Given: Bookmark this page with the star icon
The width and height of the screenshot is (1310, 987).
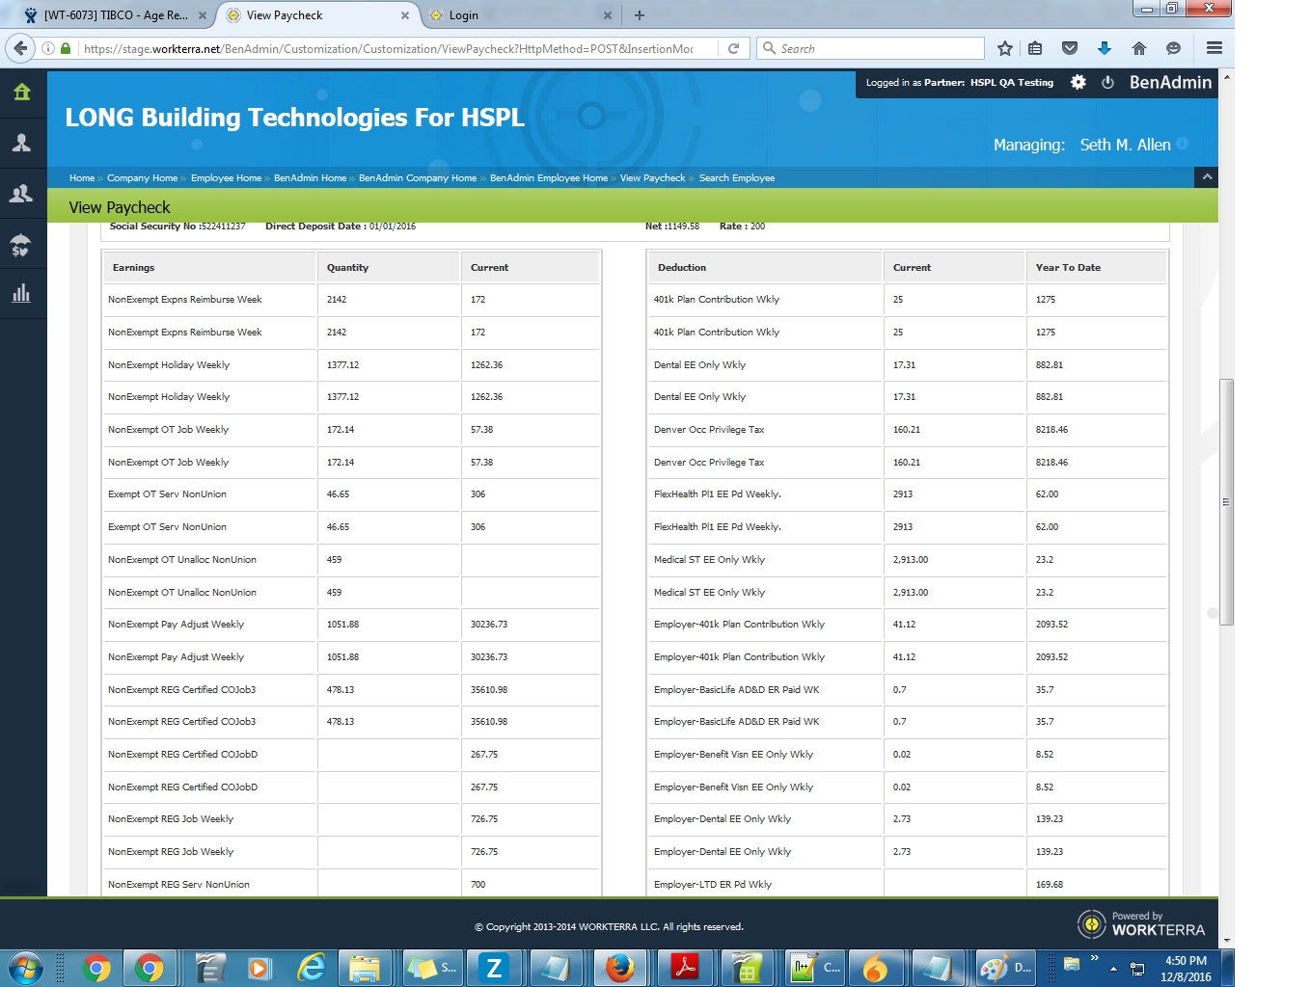Looking at the screenshot, I should 1005,48.
